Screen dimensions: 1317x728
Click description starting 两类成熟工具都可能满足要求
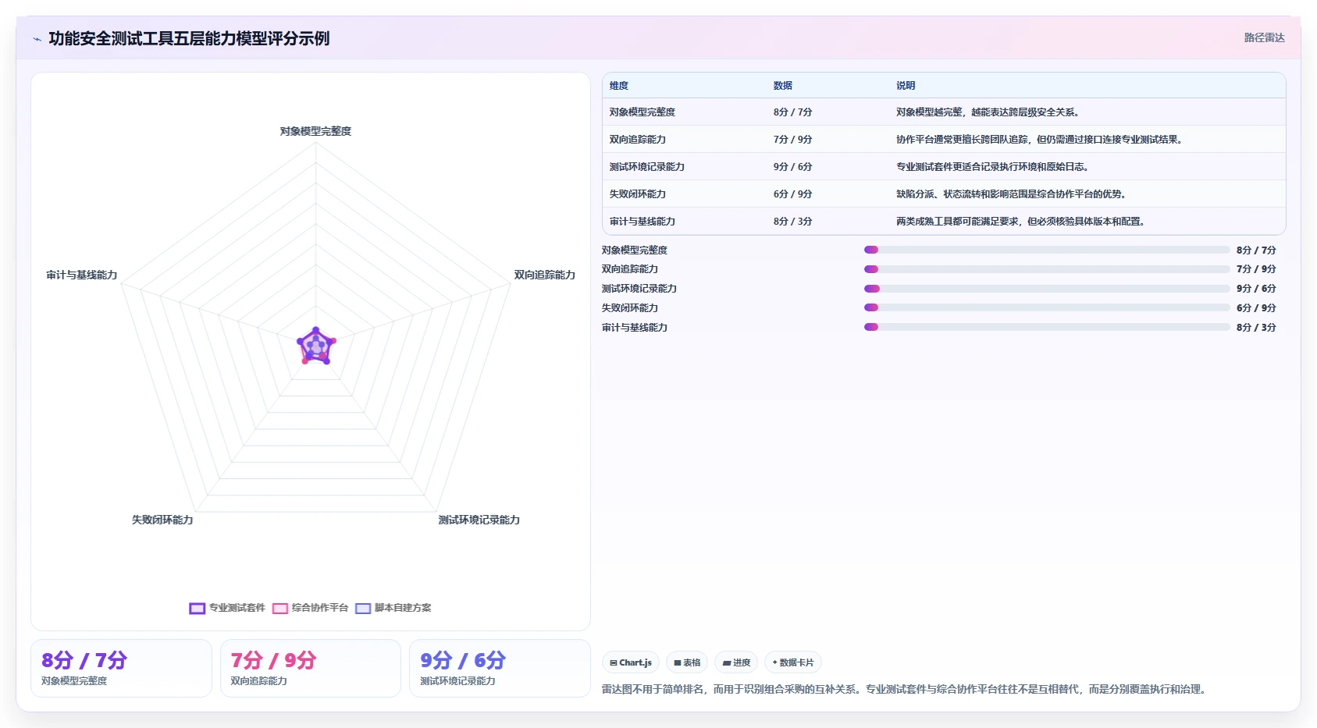click(x=1020, y=222)
